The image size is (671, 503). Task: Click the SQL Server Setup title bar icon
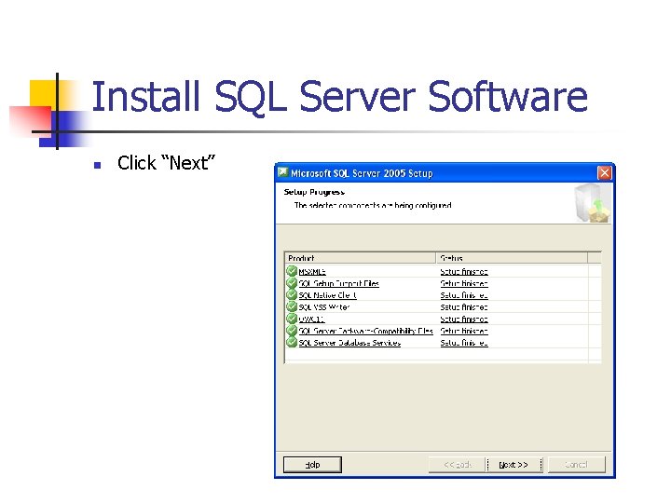tap(282, 173)
